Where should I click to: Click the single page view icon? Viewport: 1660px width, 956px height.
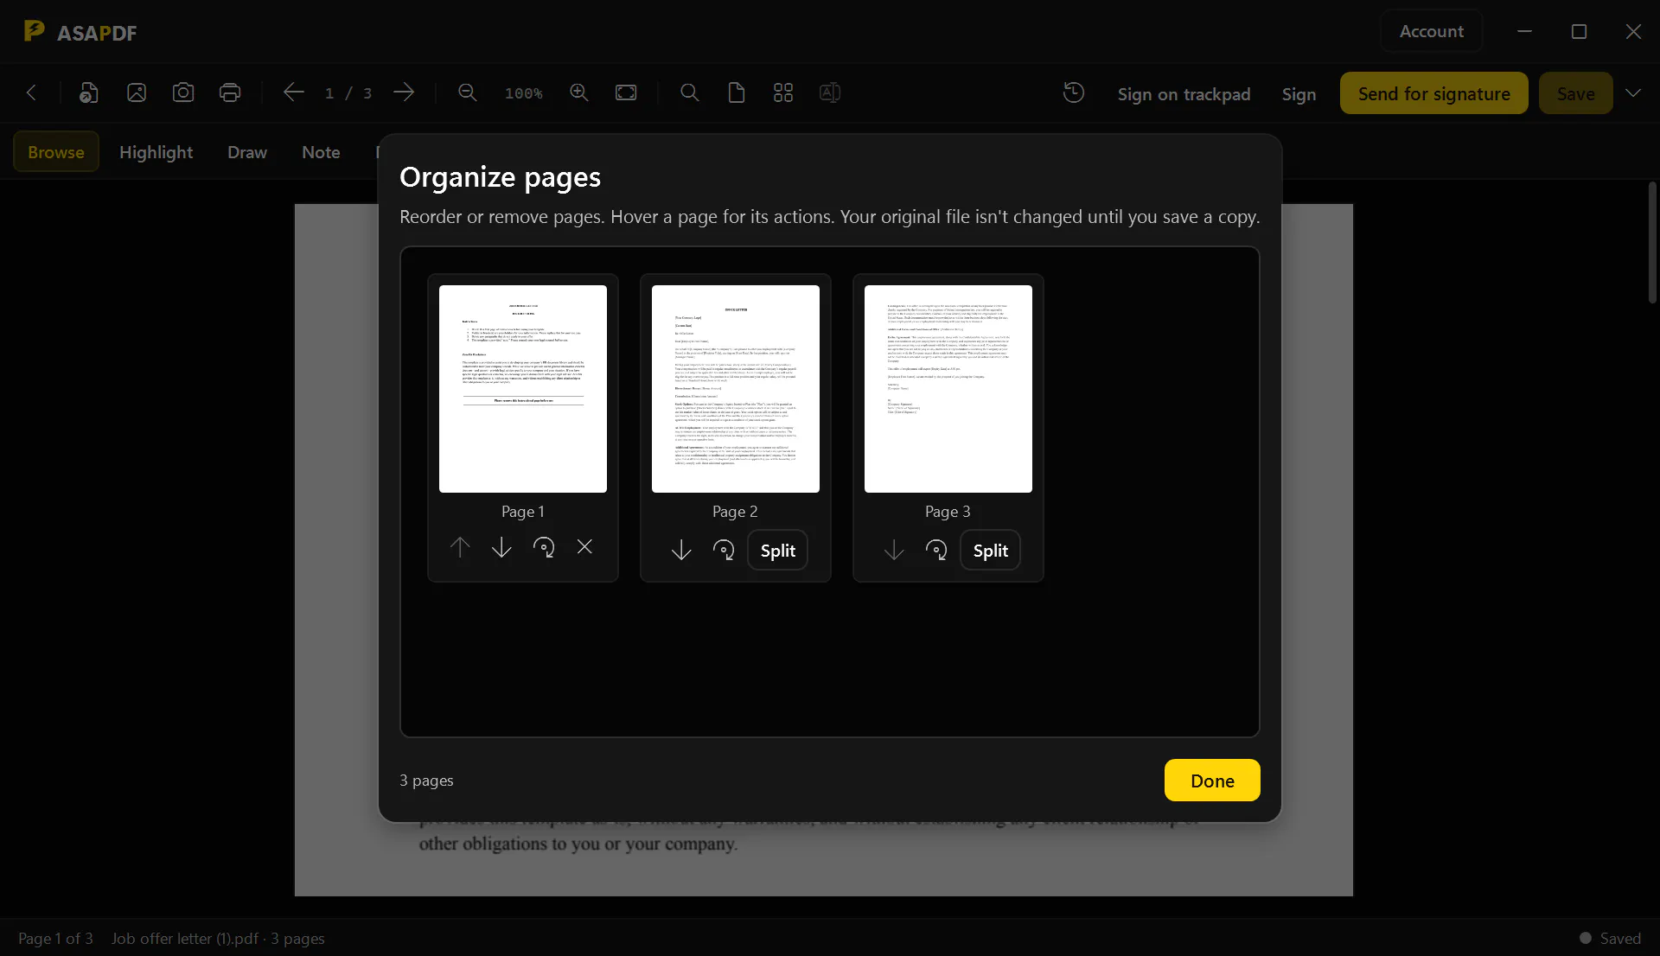tap(736, 92)
